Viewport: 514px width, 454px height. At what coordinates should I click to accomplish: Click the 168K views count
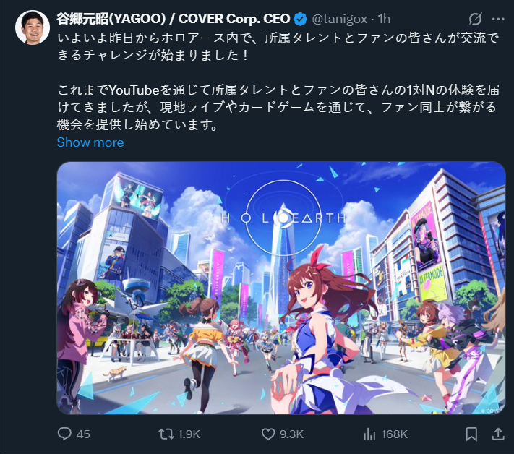[394, 434]
